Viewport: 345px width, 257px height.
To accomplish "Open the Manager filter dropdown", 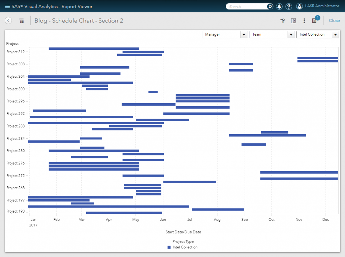I will 244,34.
